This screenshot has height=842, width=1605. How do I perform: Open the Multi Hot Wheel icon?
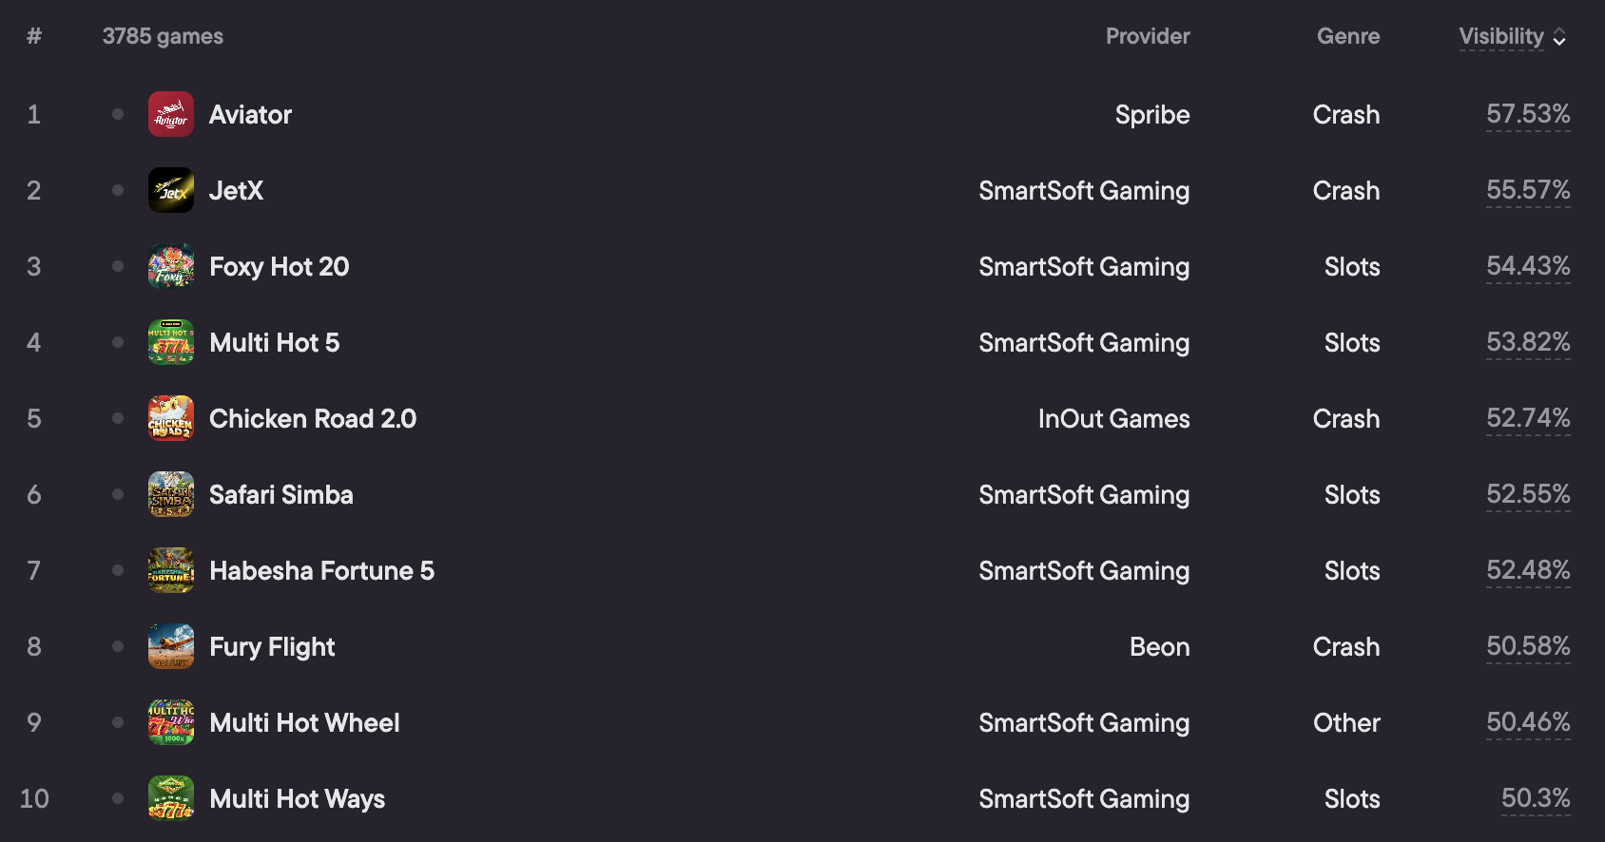click(x=171, y=722)
